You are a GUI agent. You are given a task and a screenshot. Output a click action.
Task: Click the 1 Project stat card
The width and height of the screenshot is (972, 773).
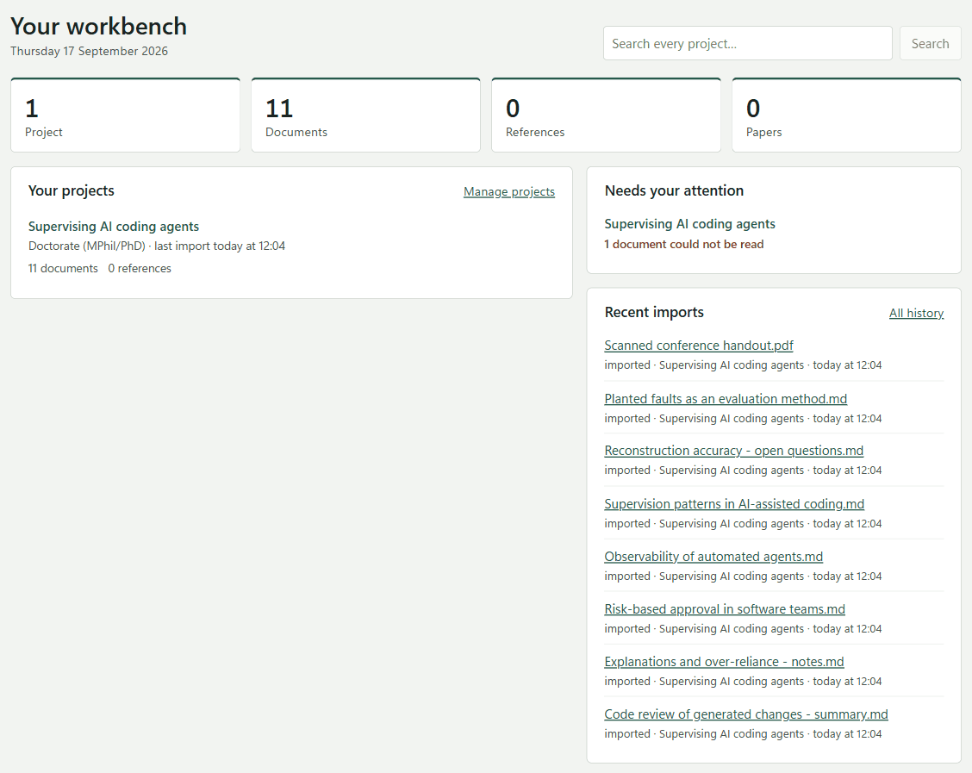pos(125,115)
